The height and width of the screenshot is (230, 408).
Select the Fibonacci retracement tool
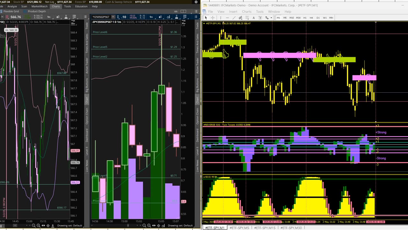247,18
